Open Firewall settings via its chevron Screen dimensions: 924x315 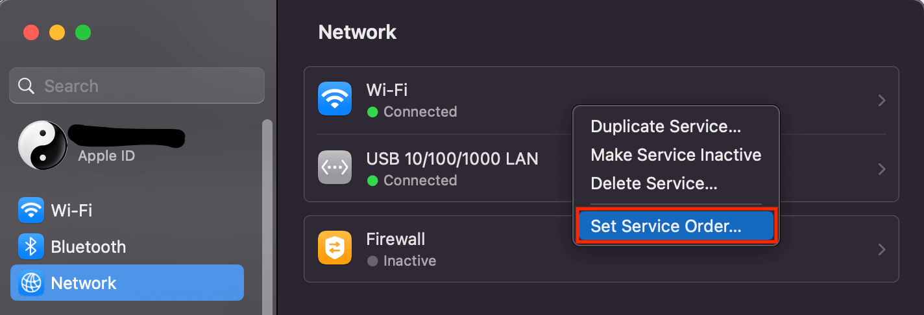(x=882, y=250)
